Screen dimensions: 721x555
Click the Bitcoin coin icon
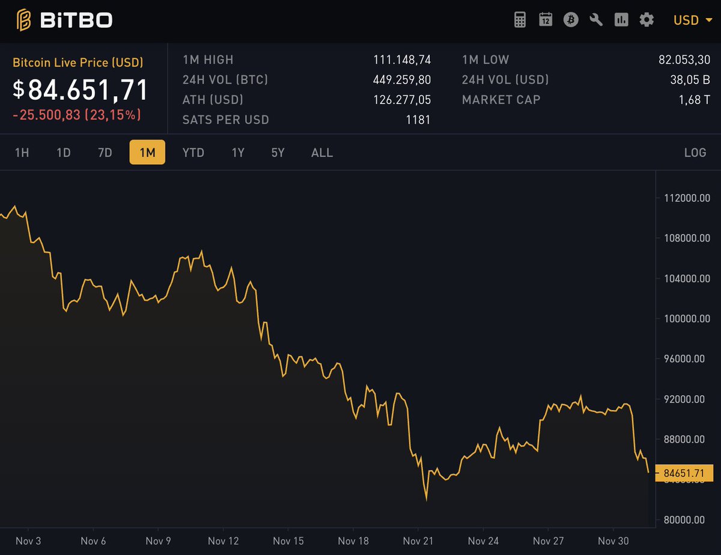tap(571, 20)
